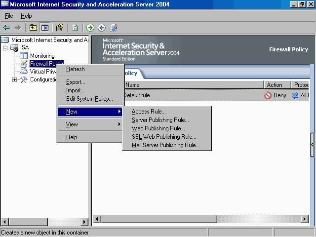Click the Name column header
The height and width of the screenshot is (237, 316).
pyautogui.click(x=194, y=85)
